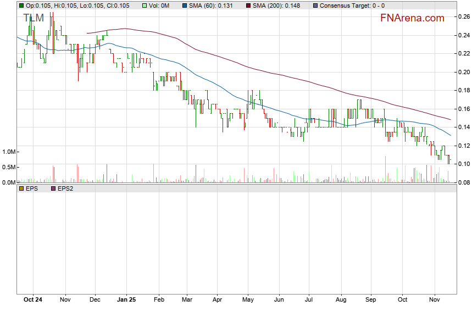Click the green OHLC price legend swatch
The image size is (472, 311).
pos(21,5)
